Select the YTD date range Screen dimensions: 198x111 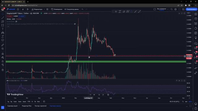[29, 101]
